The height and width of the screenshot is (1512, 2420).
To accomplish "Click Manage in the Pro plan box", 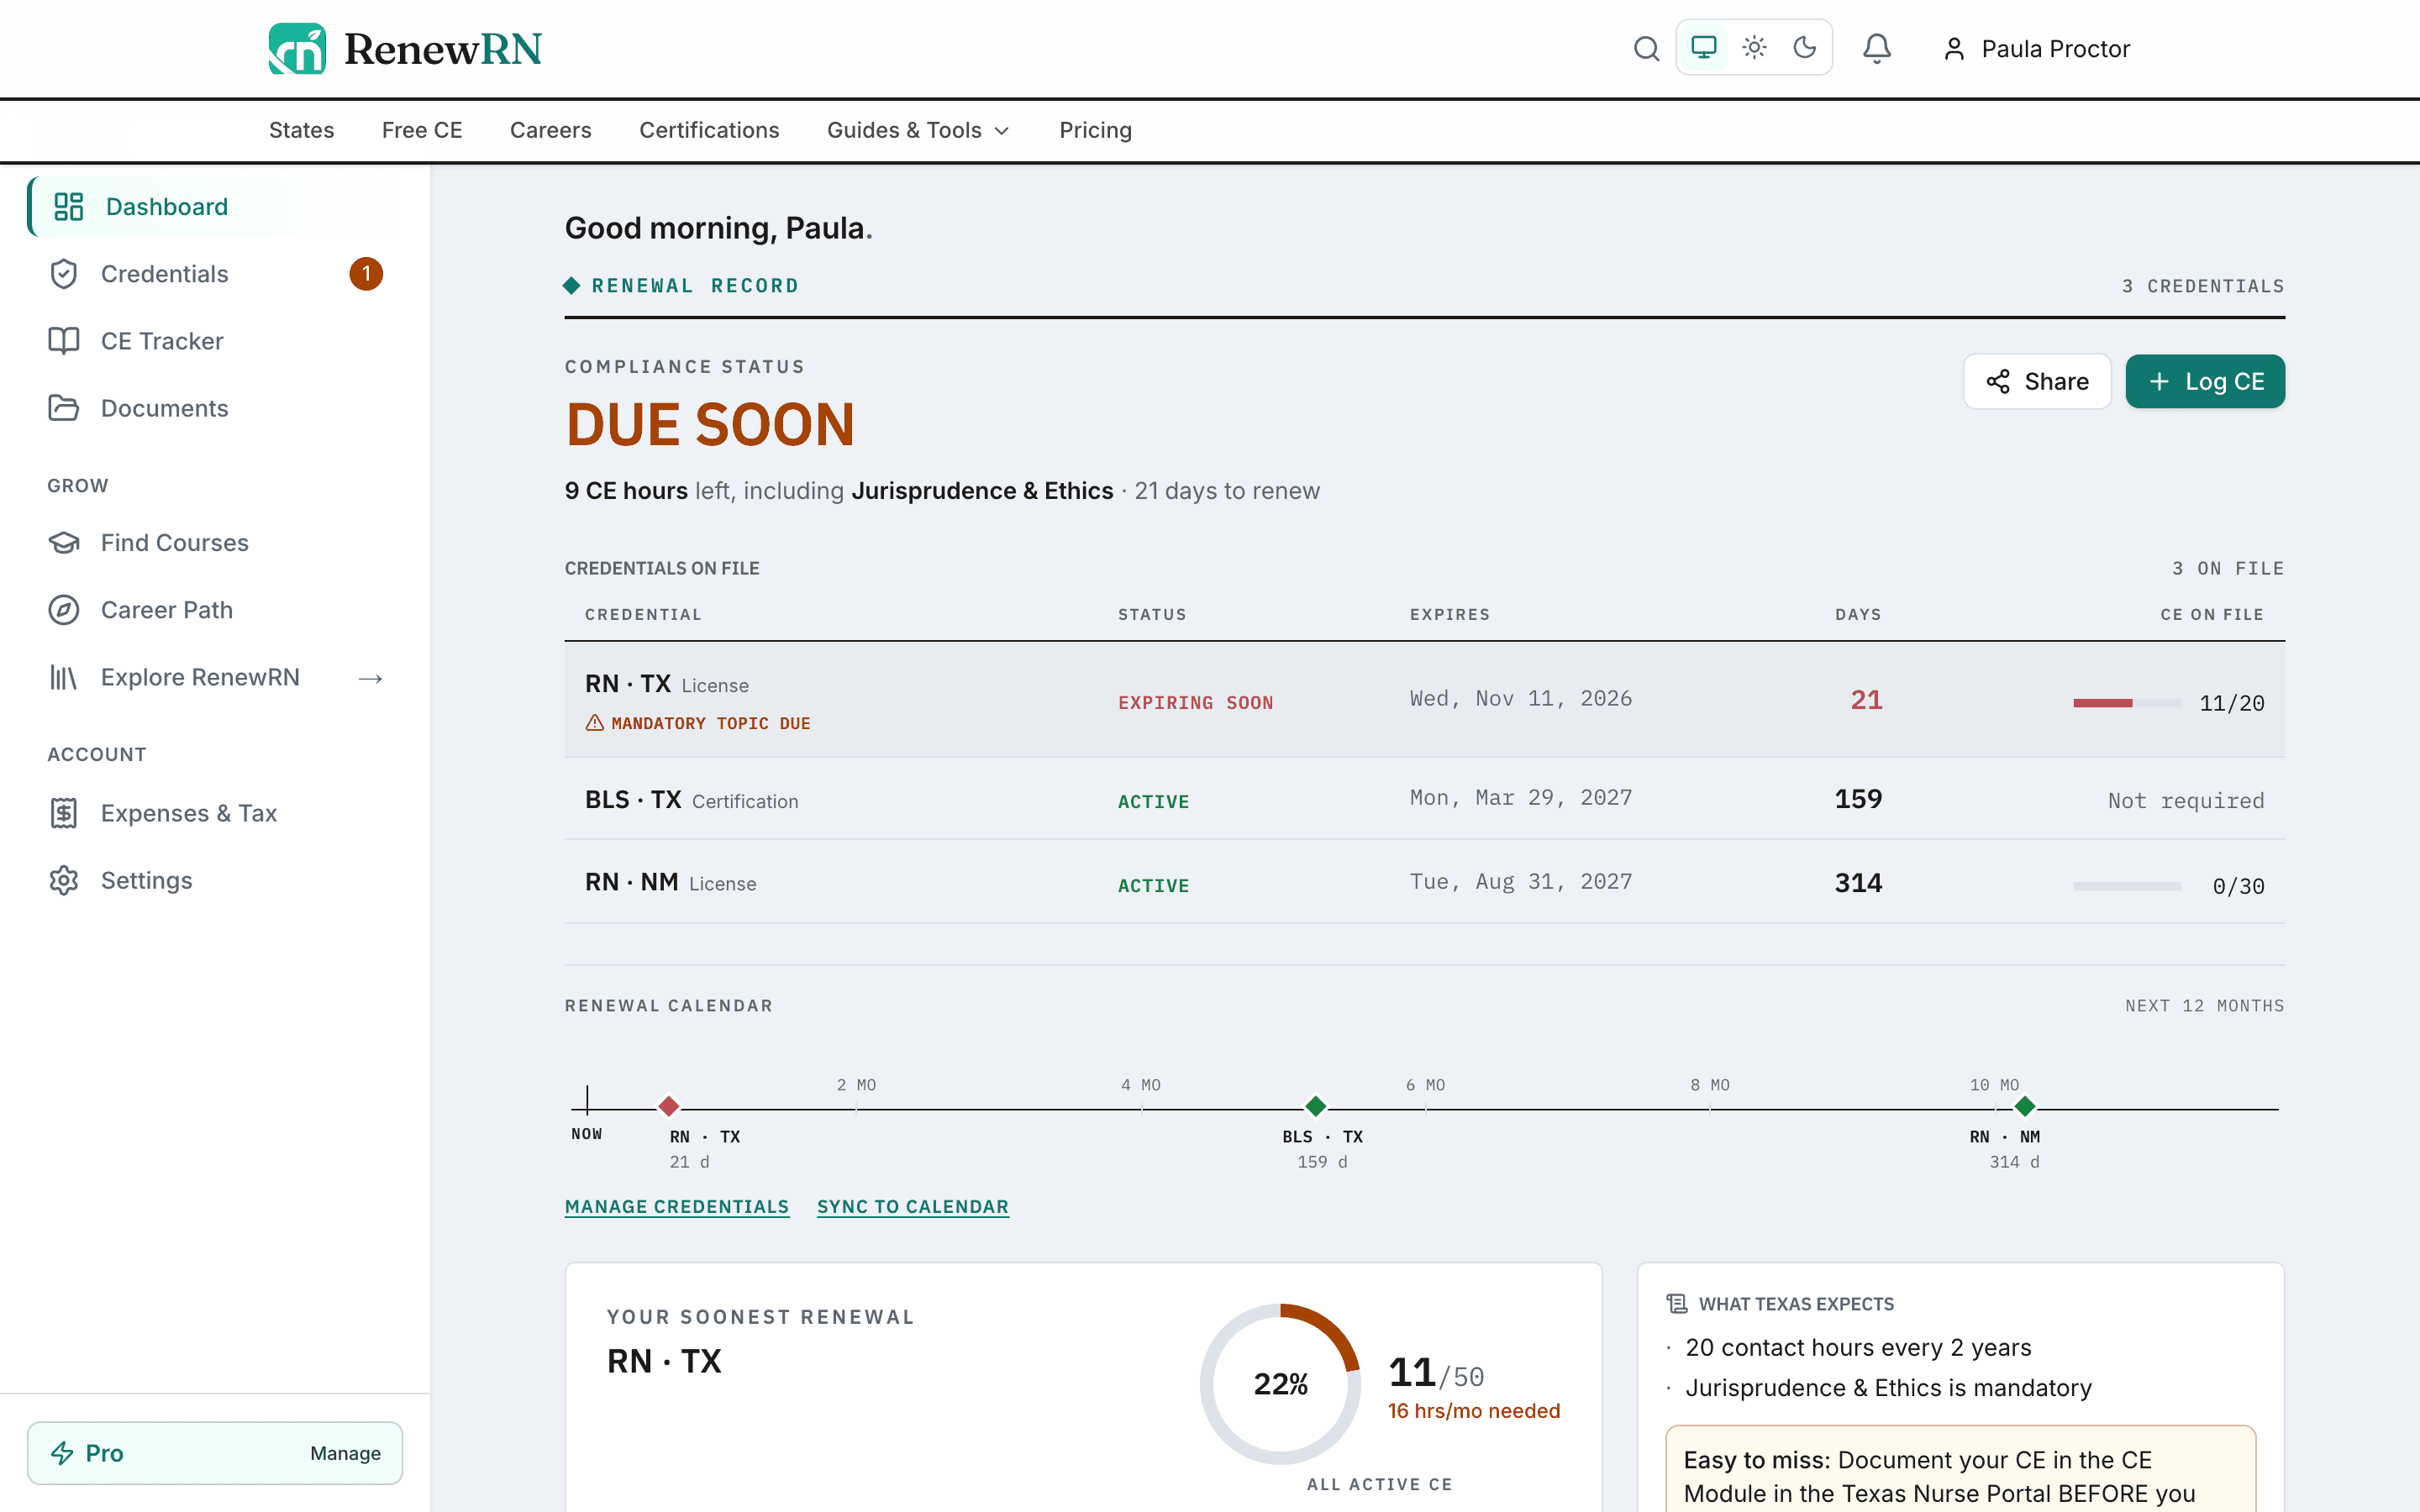I will click(x=345, y=1453).
